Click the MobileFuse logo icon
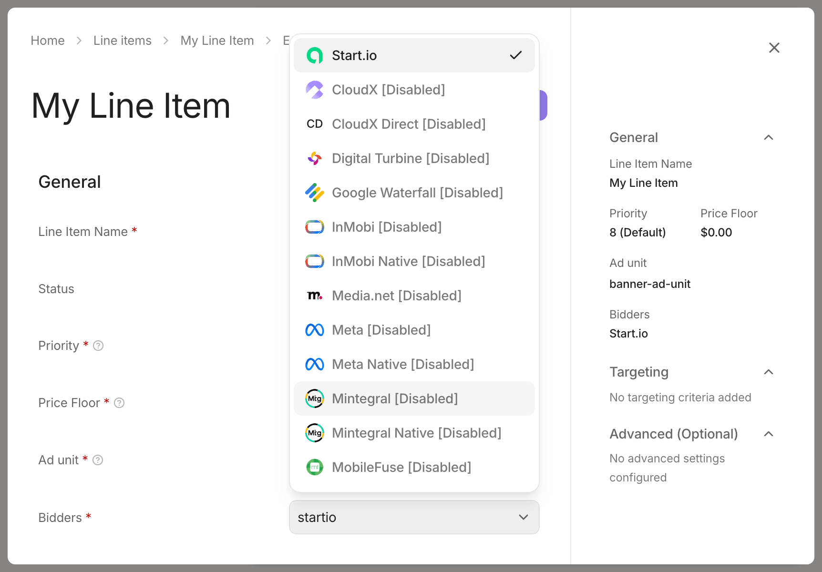This screenshot has height=572, width=822. [315, 467]
